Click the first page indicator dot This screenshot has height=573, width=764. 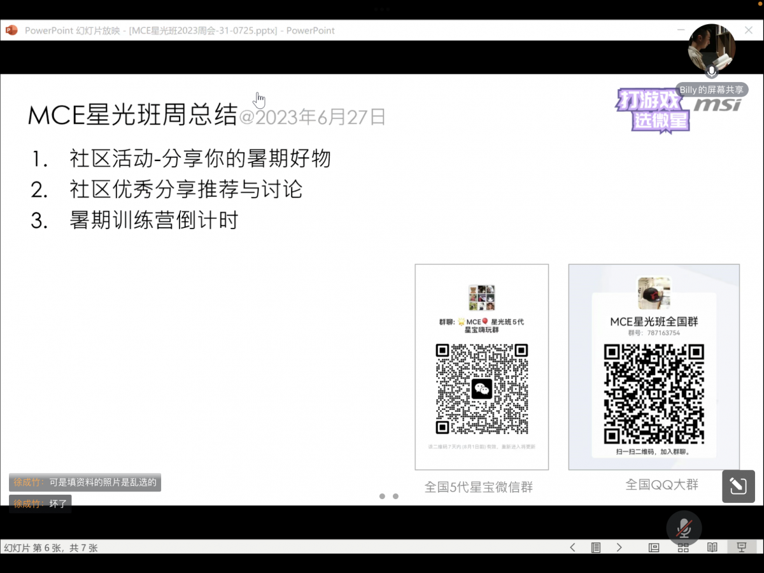[x=382, y=496]
